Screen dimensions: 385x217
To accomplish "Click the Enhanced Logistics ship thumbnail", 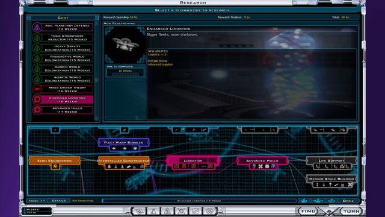I will pyautogui.click(x=125, y=45).
